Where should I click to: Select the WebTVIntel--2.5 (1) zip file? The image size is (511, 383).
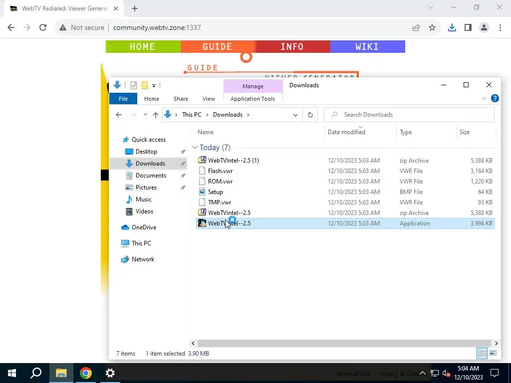(345, 161)
